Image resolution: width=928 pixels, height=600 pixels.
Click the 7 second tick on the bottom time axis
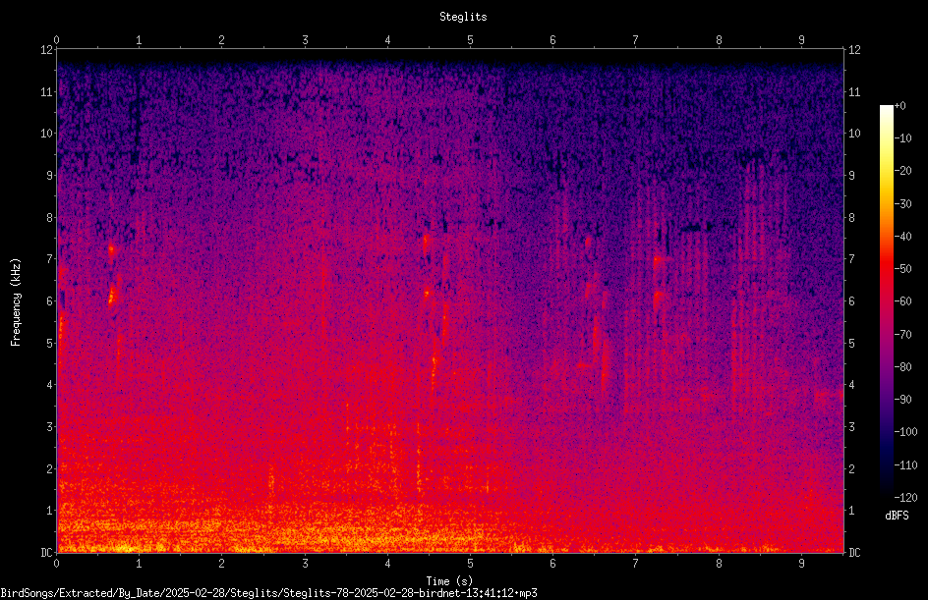[x=636, y=564]
